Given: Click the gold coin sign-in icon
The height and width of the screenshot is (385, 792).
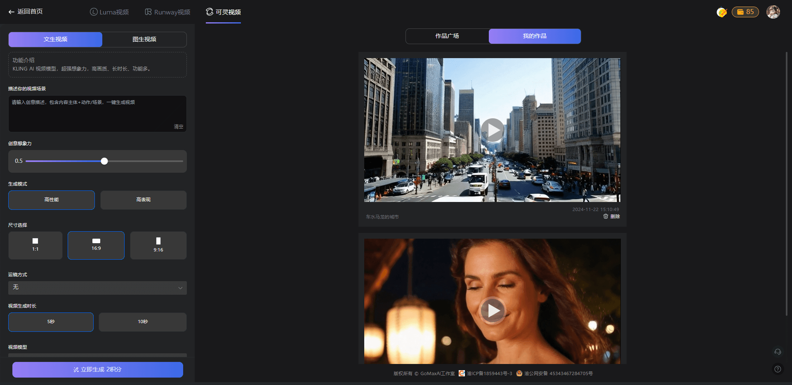Looking at the screenshot, I should (x=722, y=12).
